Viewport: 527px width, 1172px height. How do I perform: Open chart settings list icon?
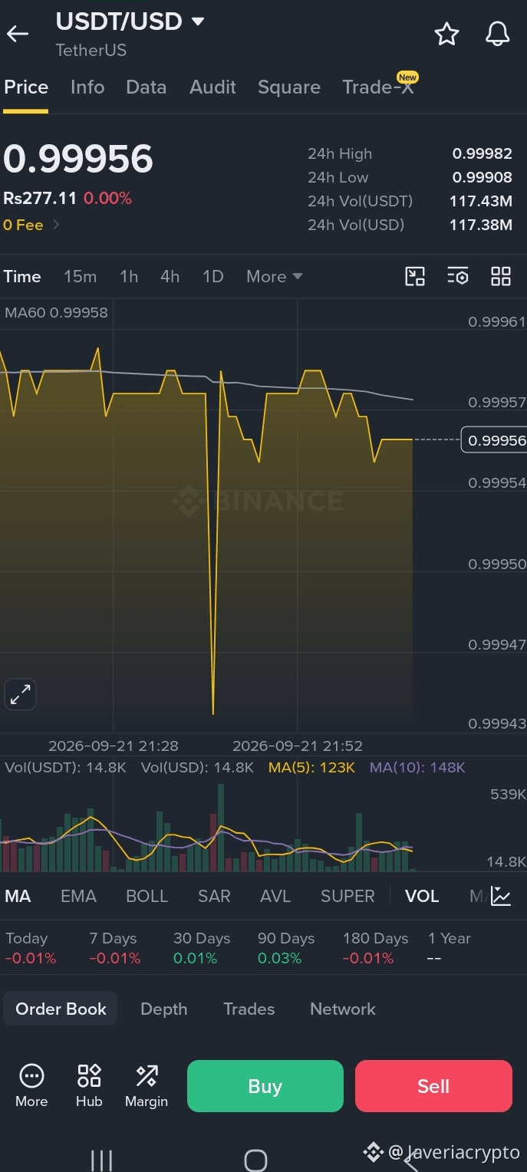click(x=458, y=277)
